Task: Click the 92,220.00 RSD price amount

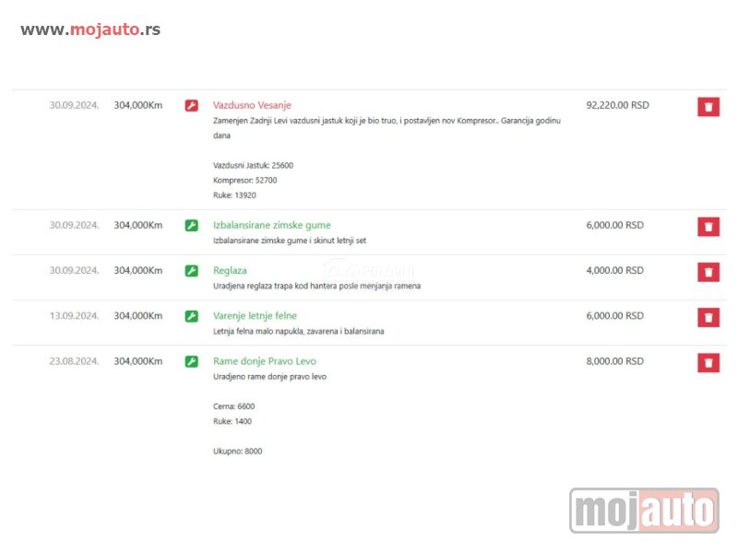Action: (617, 106)
